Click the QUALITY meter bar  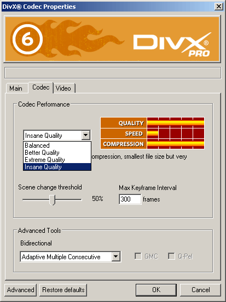(176, 122)
